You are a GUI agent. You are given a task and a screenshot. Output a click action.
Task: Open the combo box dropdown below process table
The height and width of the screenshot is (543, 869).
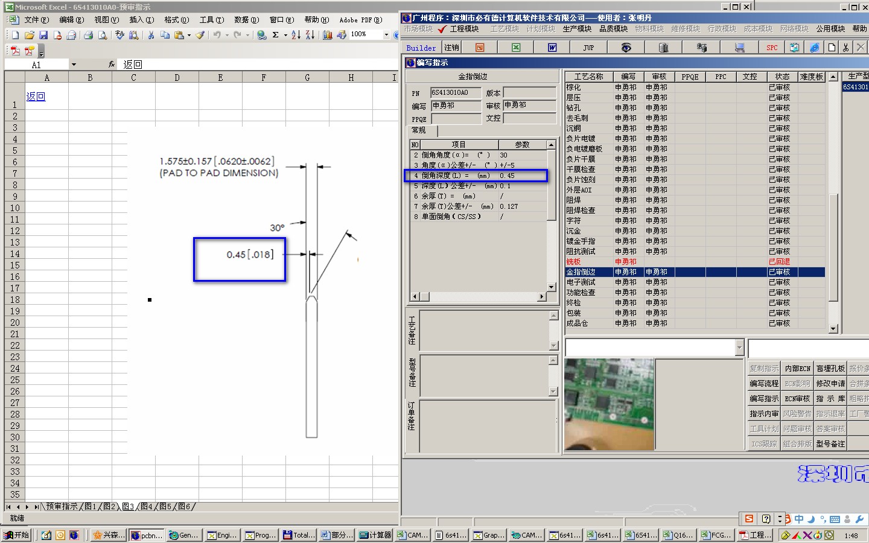(x=739, y=347)
